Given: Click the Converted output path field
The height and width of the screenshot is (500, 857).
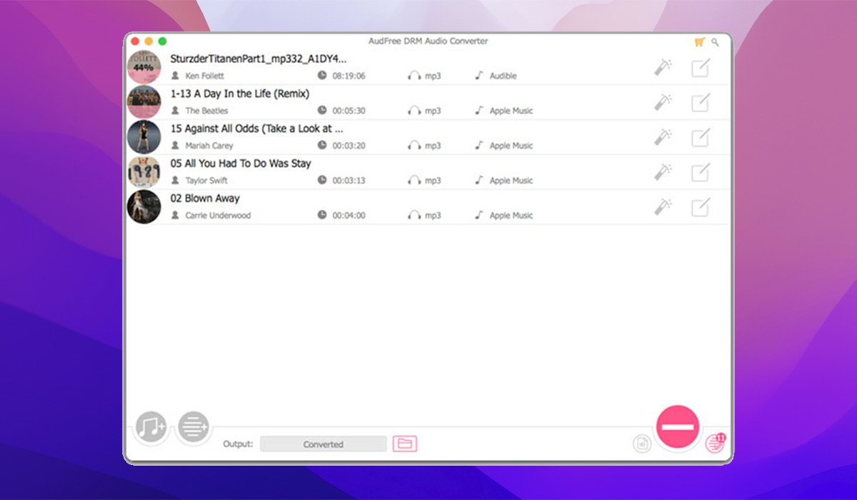Looking at the screenshot, I should (323, 444).
